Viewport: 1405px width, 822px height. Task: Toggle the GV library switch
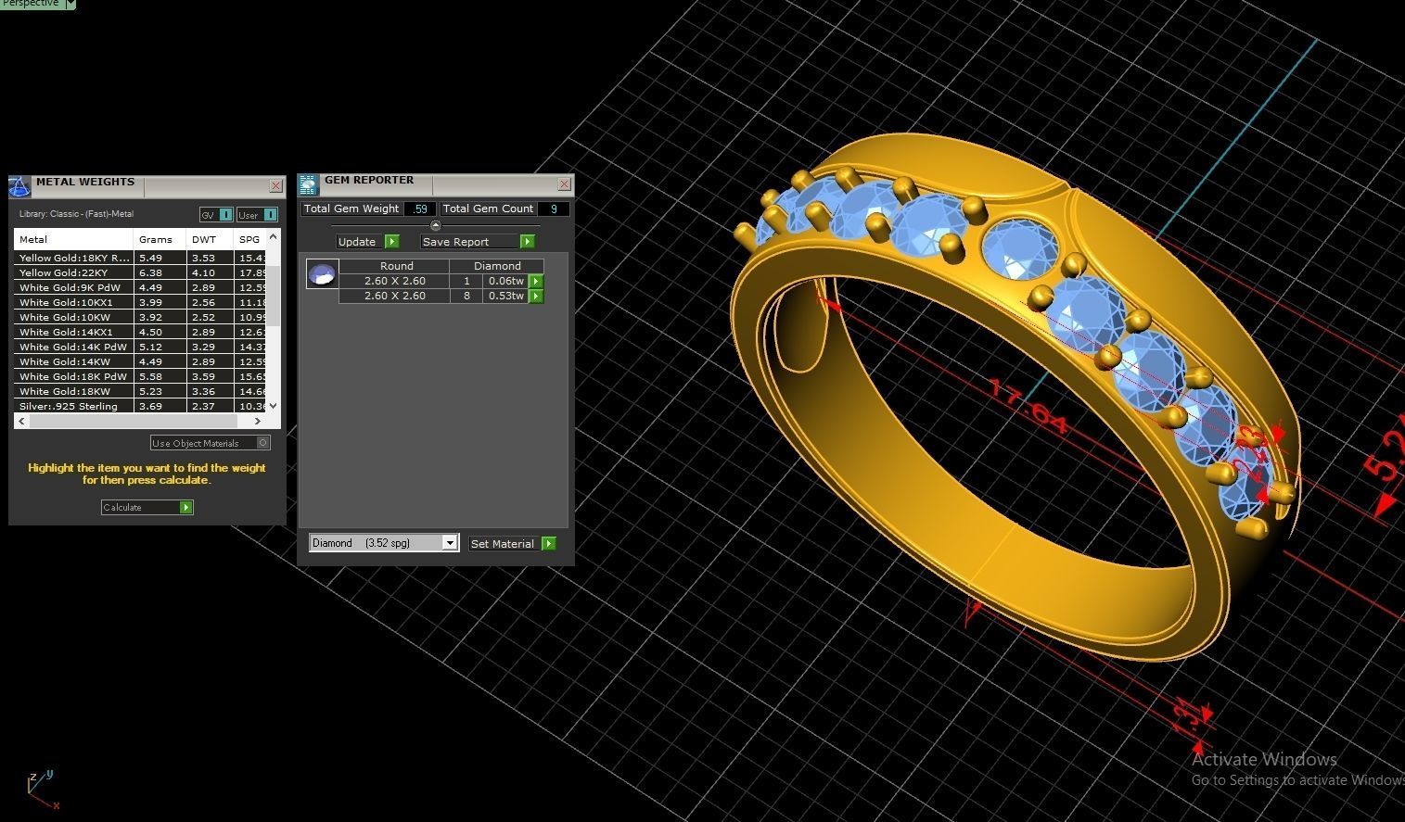click(x=216, y=214)
